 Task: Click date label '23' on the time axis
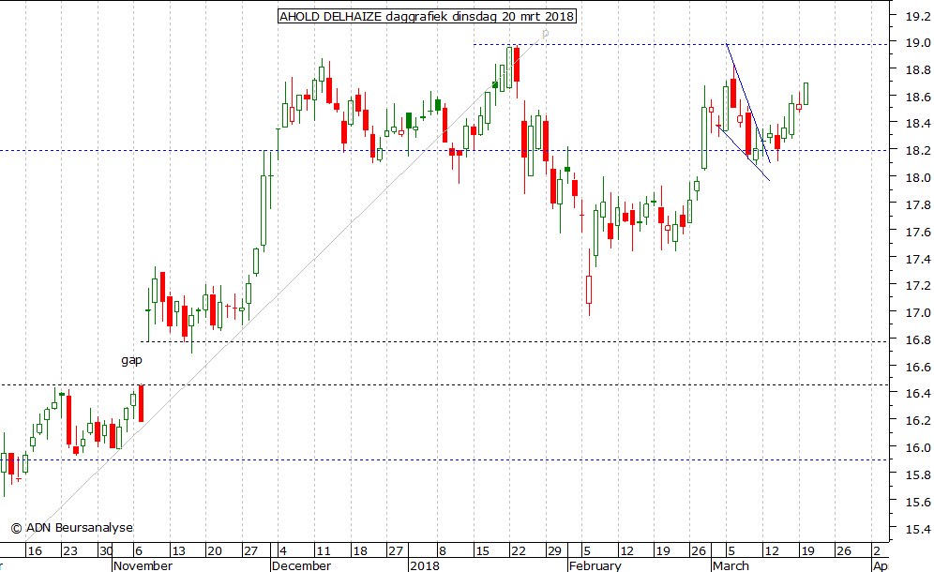tap(70, 551)
